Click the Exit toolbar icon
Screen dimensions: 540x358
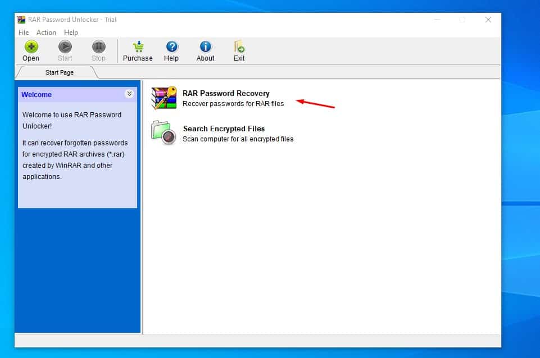[239, 47]
